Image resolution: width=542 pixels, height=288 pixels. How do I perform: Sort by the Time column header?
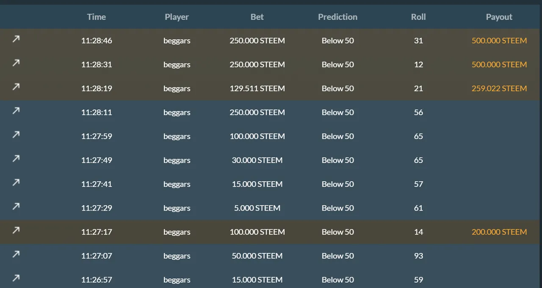pyautogui.click(x=97, y=17)
